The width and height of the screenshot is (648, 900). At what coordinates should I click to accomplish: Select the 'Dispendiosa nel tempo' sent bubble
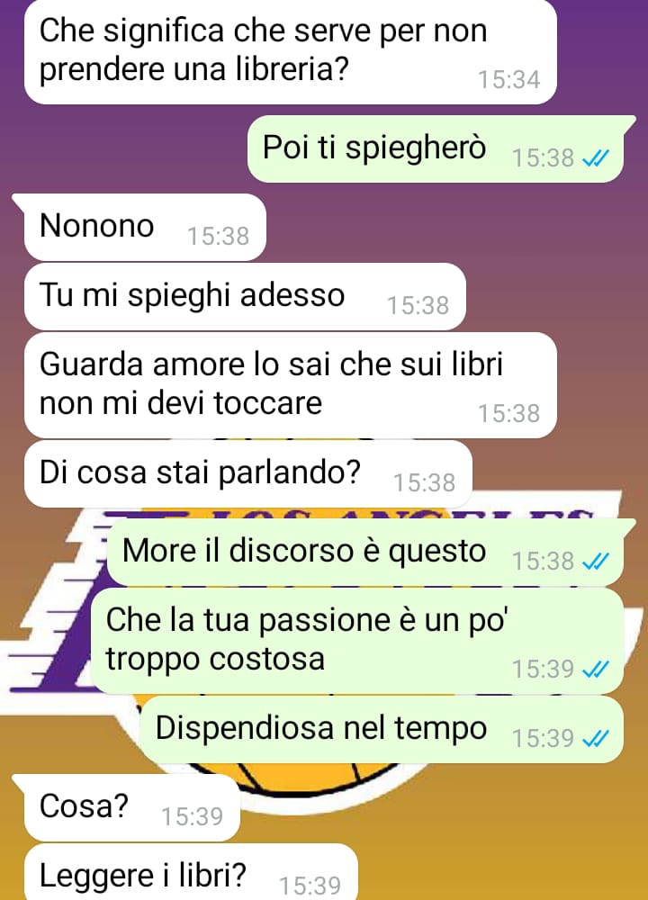(x=382, y=730)
